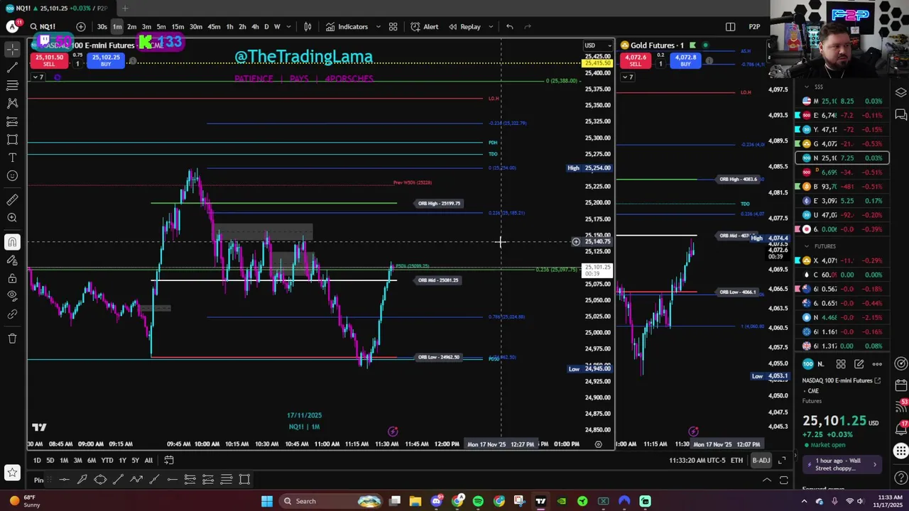Click the user profile avatar with notifications
Screen dimensions: 909x511
(x=12, y=27)
